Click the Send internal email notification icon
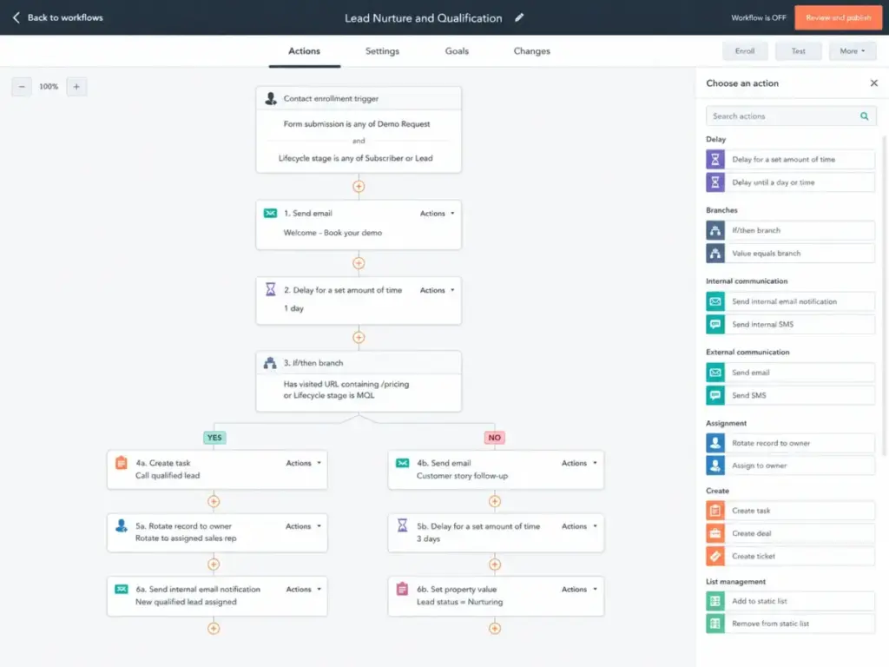Viewport: 889px width, 667px height. 715,301
